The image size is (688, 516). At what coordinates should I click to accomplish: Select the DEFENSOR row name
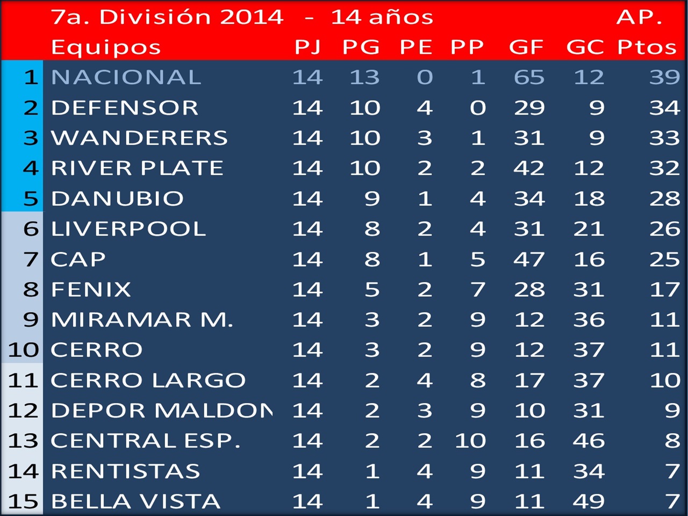point(125,108)
